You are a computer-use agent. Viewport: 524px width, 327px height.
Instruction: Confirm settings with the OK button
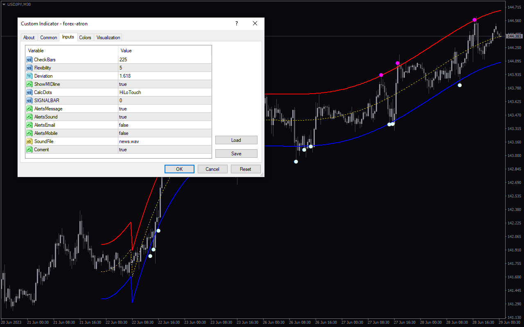(x=179, y=169)
